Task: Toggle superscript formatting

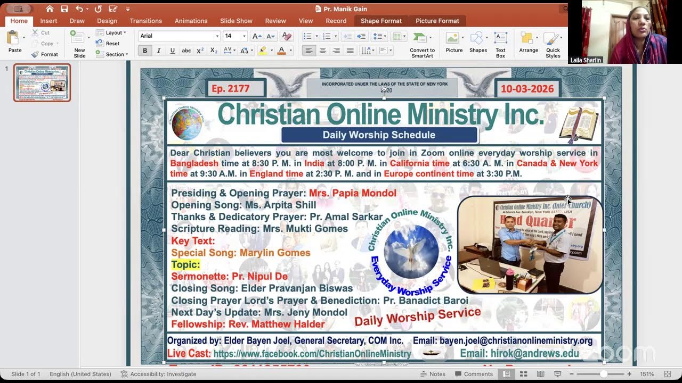Action: click(200, 51)
